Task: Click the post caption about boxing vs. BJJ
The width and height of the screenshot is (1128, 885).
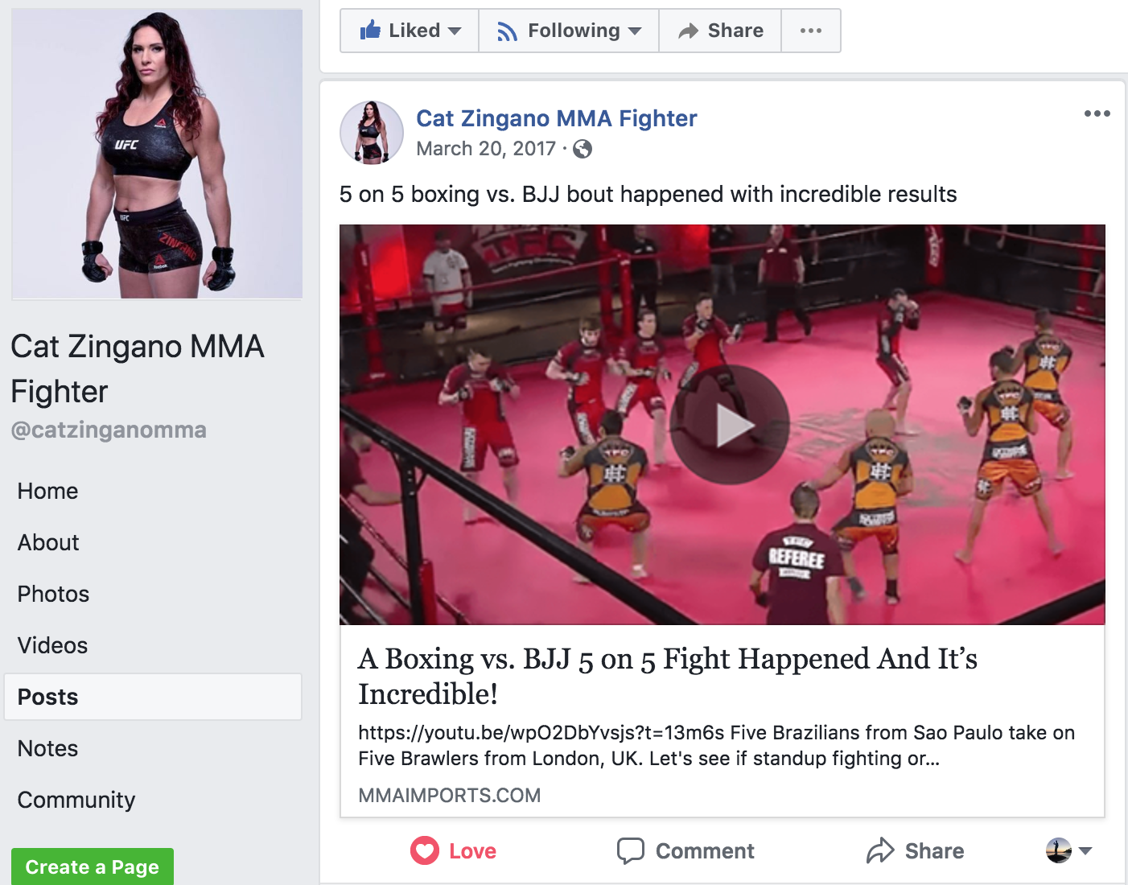Action: coord(648,194)
